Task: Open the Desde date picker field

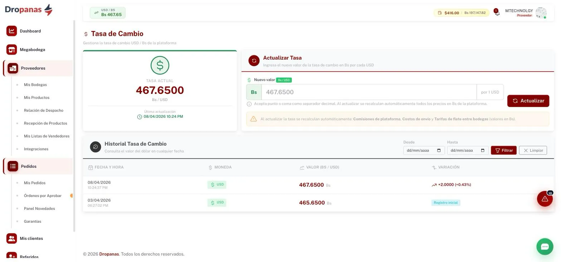Action: pos(424,150)
